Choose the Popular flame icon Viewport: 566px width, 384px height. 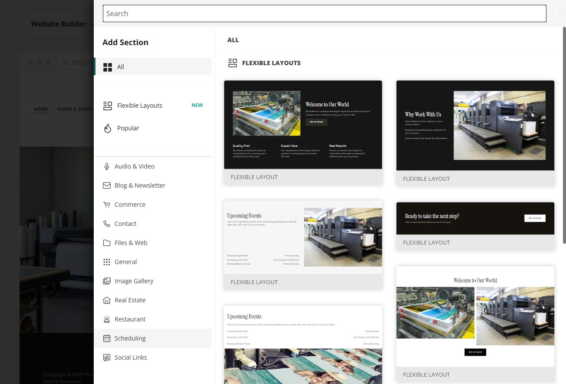(108, 128)
